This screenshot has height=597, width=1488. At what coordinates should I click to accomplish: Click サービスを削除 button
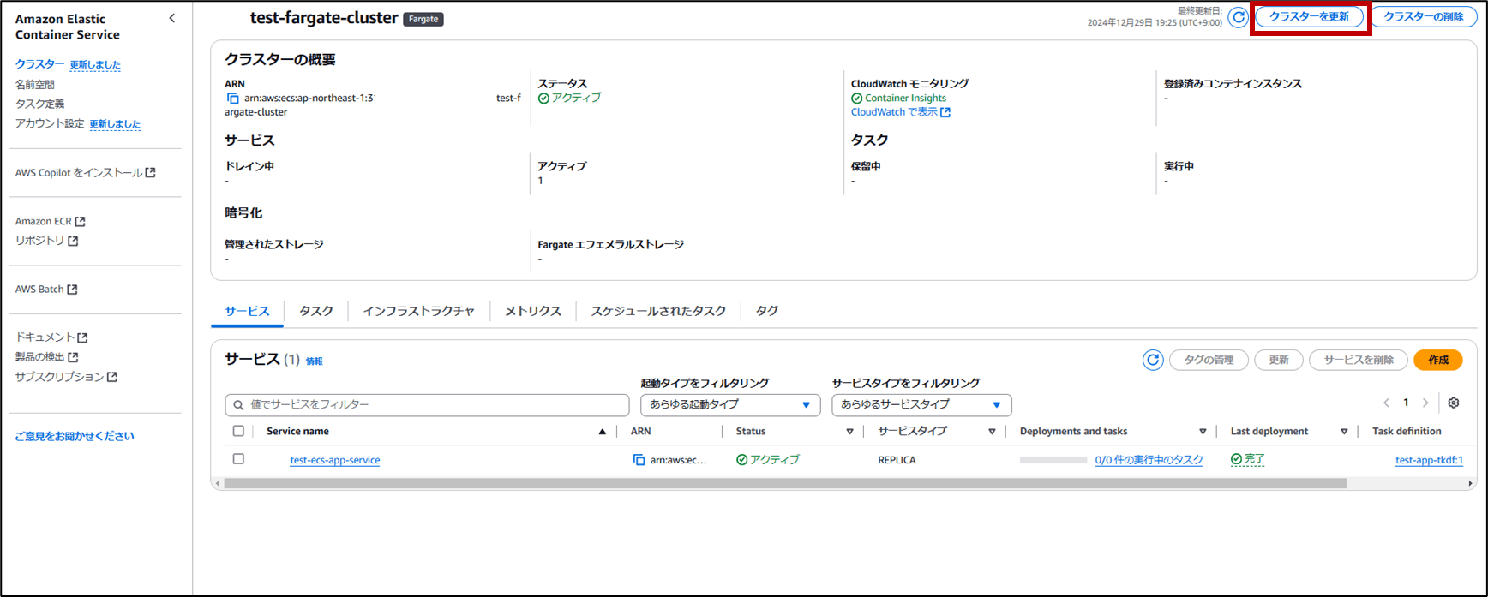(1359, 360)
